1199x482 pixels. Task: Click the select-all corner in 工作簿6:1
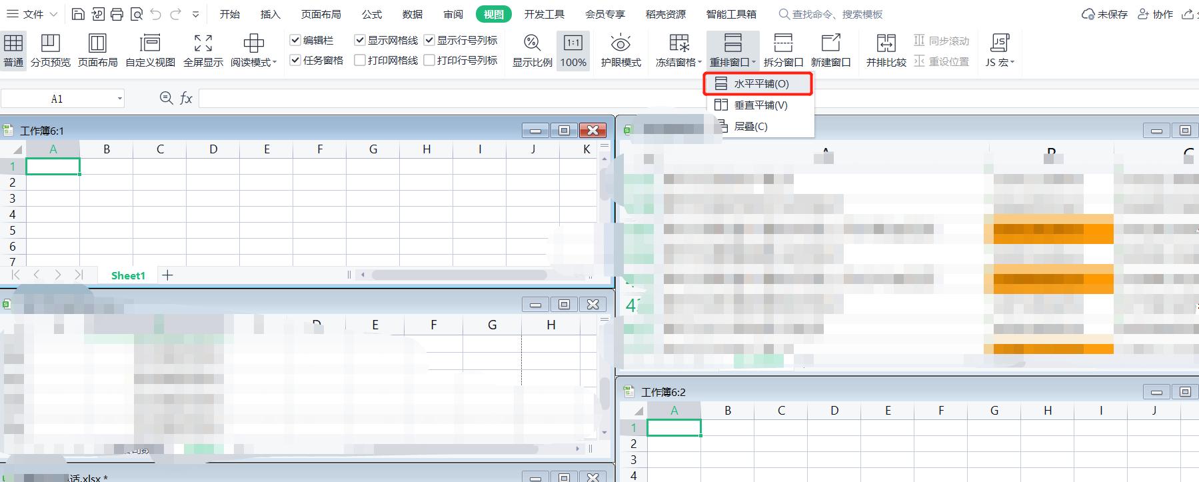tap(13, 149)
